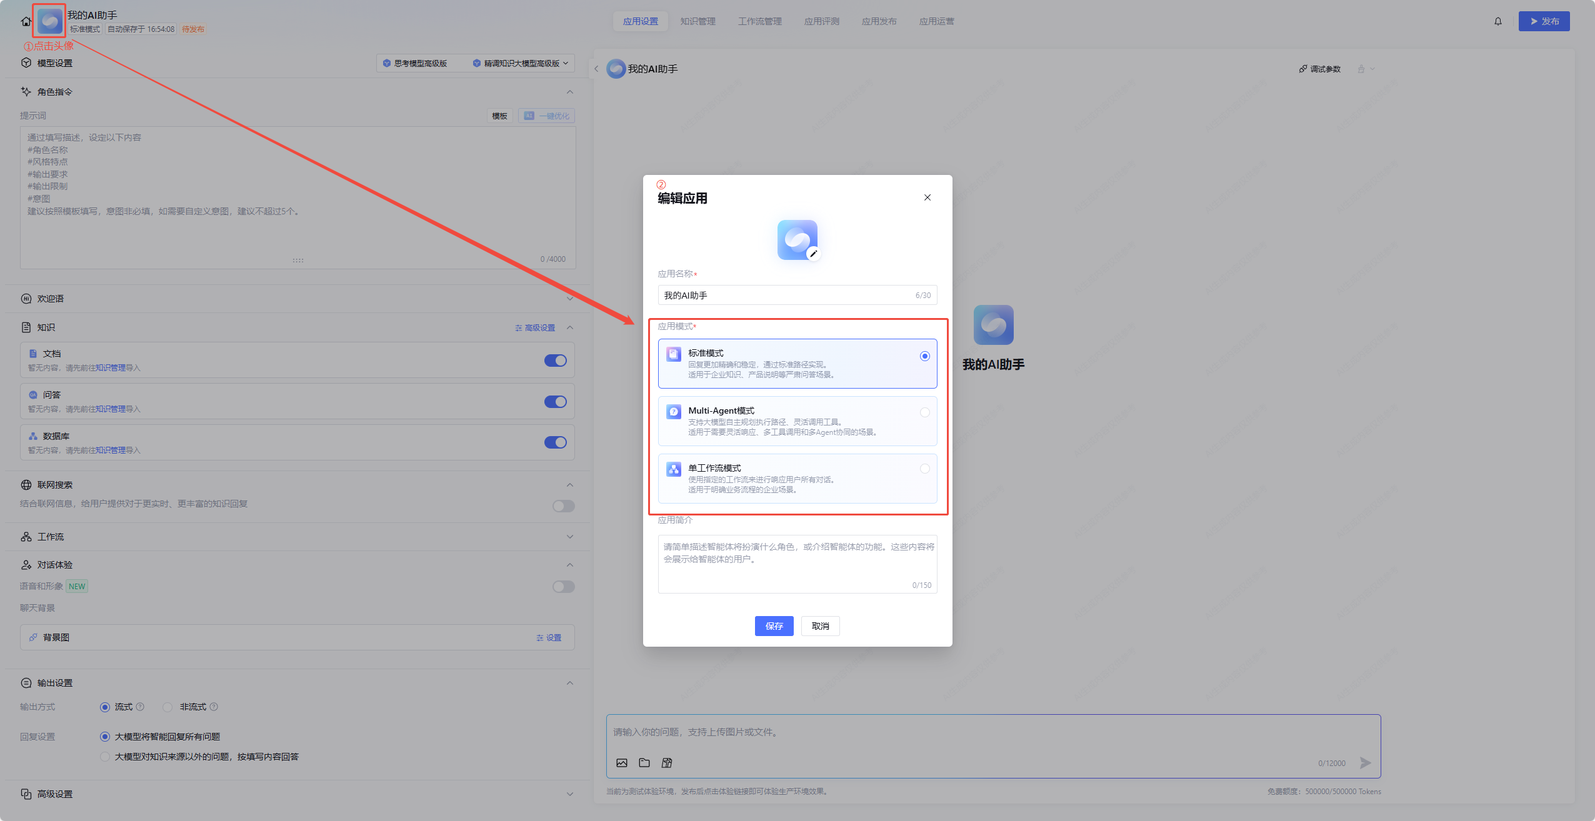Click the folder icon in chat input
This screenshot has height=821, width=1595.
(644, 763)
